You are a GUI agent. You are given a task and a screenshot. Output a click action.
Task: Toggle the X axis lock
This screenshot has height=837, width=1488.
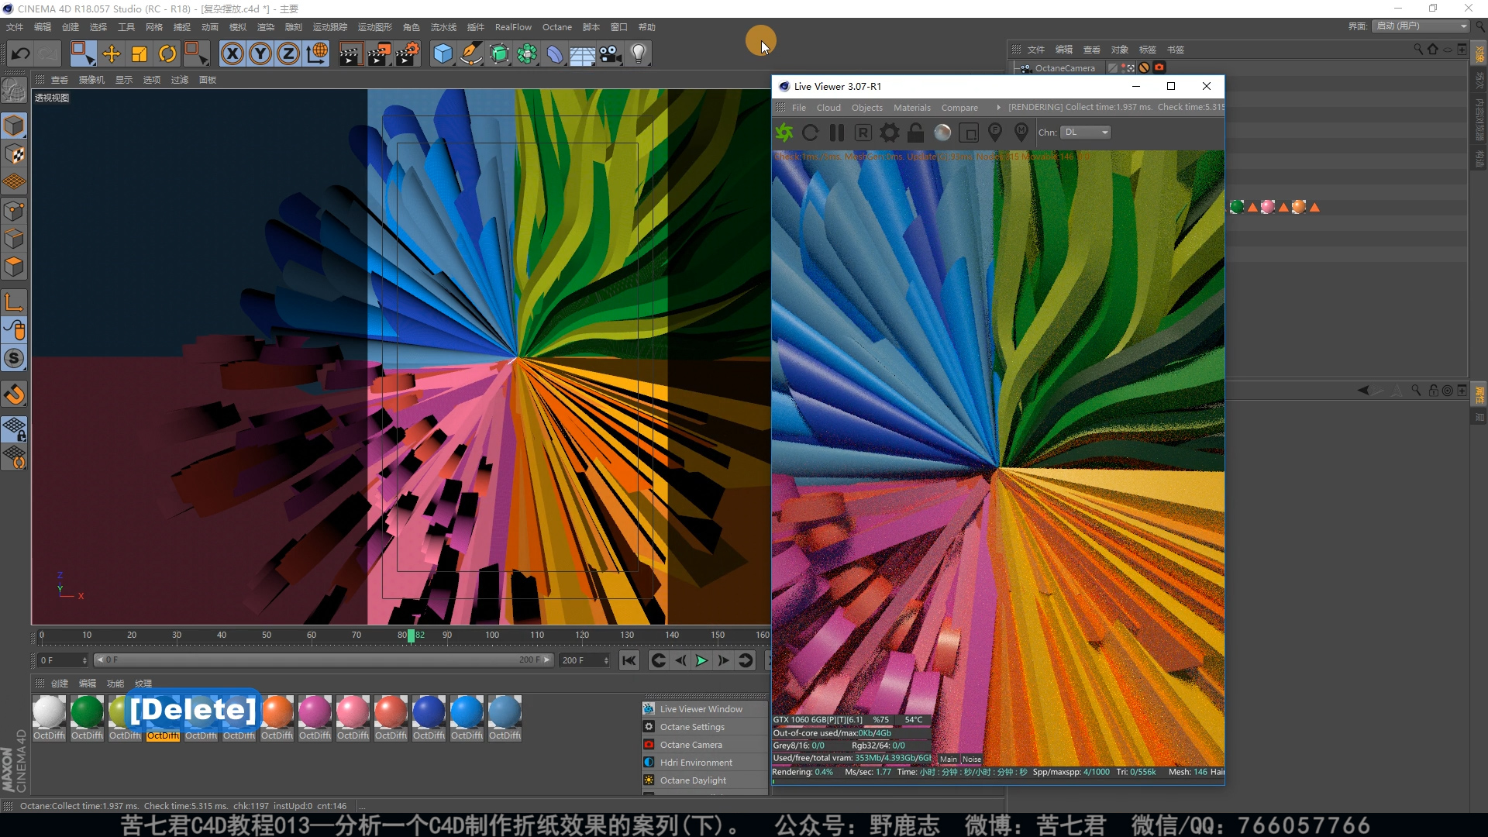click(232, 53)
